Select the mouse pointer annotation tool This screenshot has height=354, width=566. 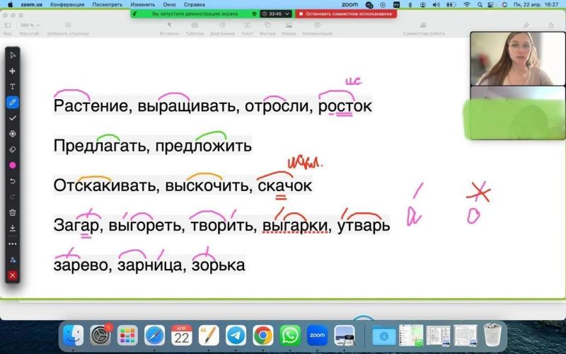tap(13, 55)
